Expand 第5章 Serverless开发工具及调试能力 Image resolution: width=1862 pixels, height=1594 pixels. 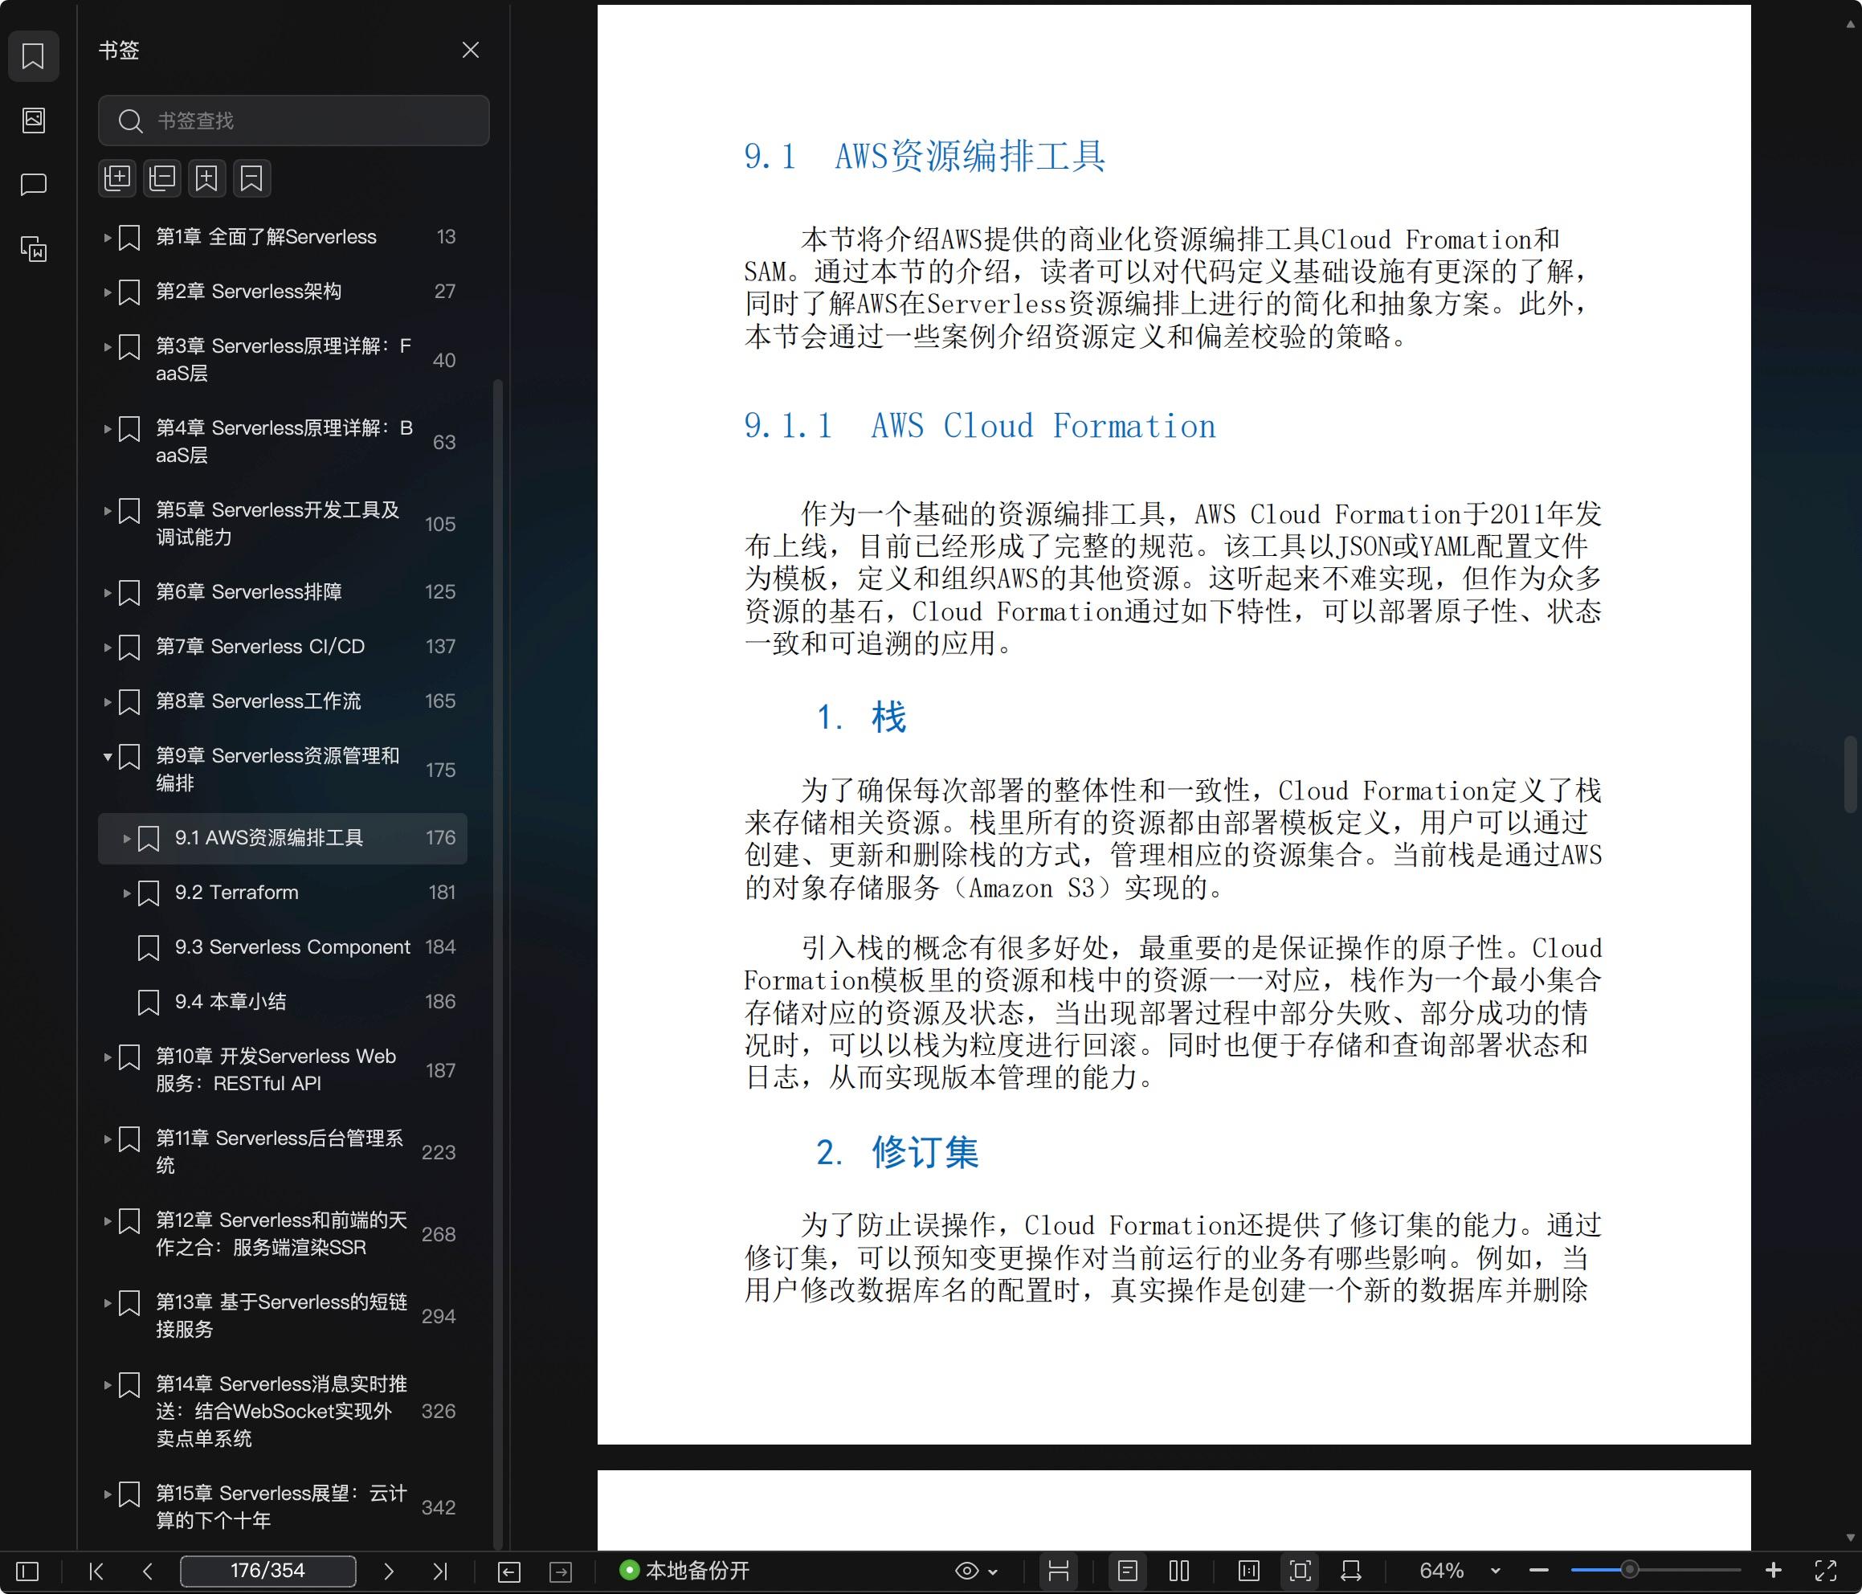107,511
